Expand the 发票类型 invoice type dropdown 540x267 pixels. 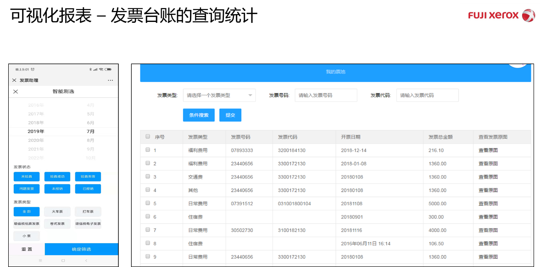[219, 95]
